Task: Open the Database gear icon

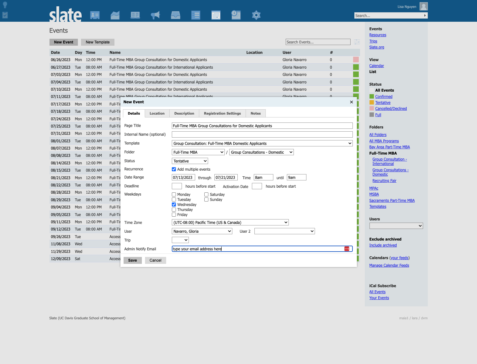Action: pos(256,15)
